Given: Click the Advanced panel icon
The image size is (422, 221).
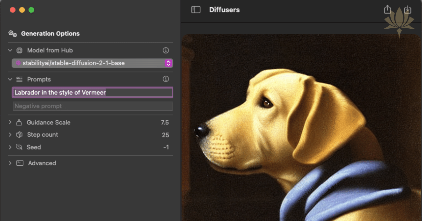Looking at the screenshot, I should pos(19,163).
